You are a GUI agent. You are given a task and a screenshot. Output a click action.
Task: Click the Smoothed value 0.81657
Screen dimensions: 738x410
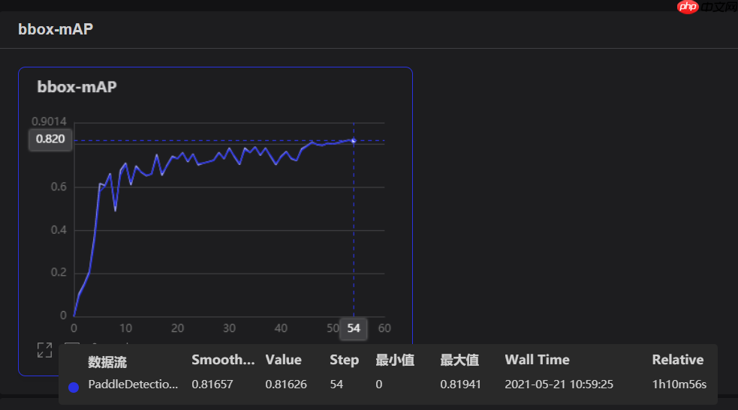click(x=212, y=385)
